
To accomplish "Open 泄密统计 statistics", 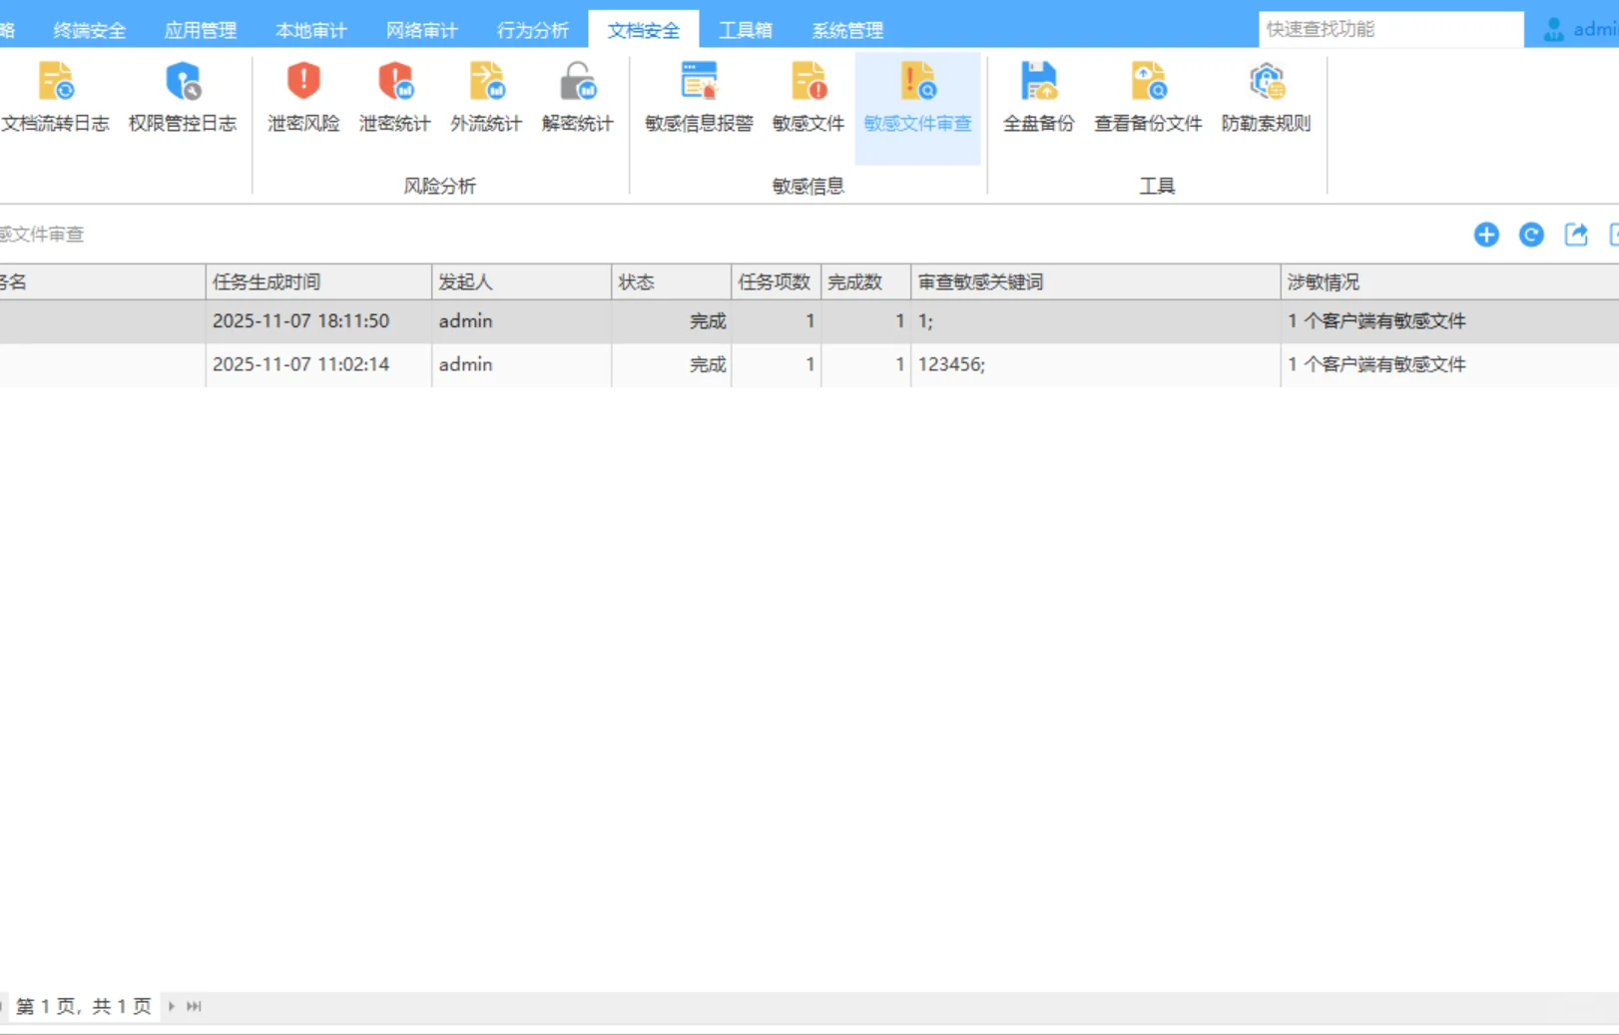I will click(394, 95).
